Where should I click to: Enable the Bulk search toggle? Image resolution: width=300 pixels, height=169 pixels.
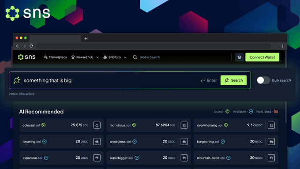click(x=263, y=80)
